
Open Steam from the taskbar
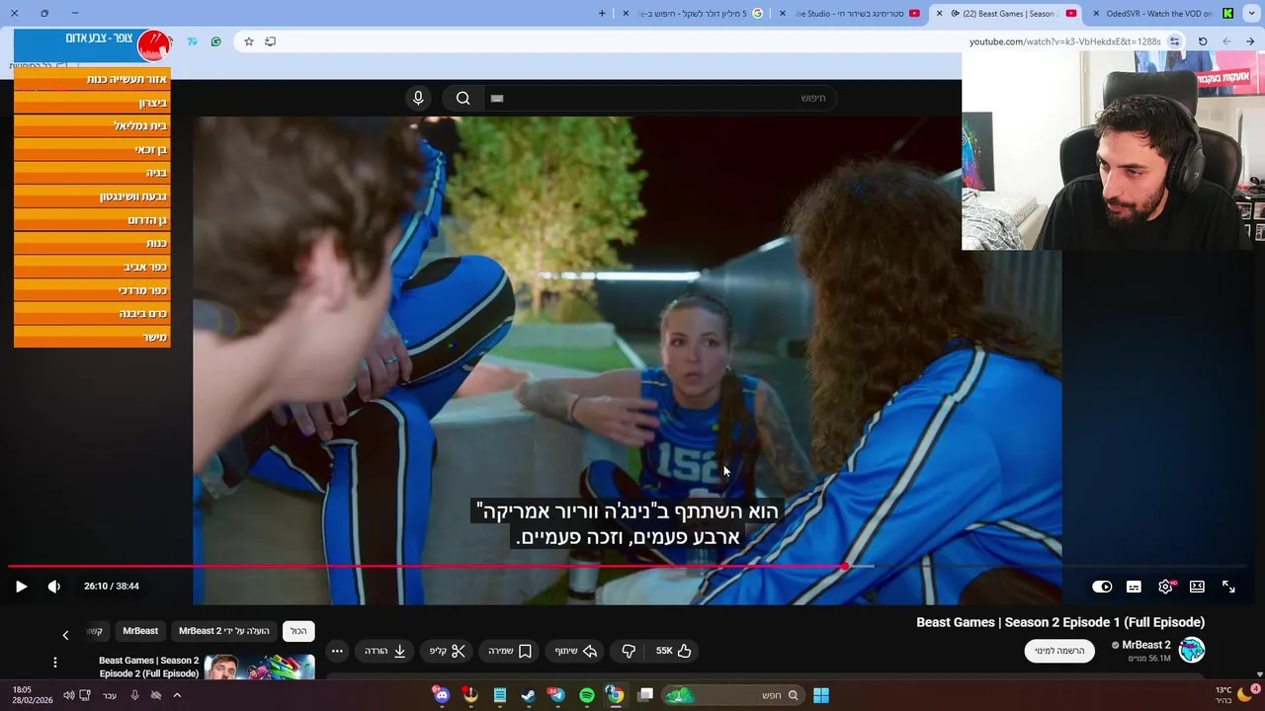[x=529, y=695]
